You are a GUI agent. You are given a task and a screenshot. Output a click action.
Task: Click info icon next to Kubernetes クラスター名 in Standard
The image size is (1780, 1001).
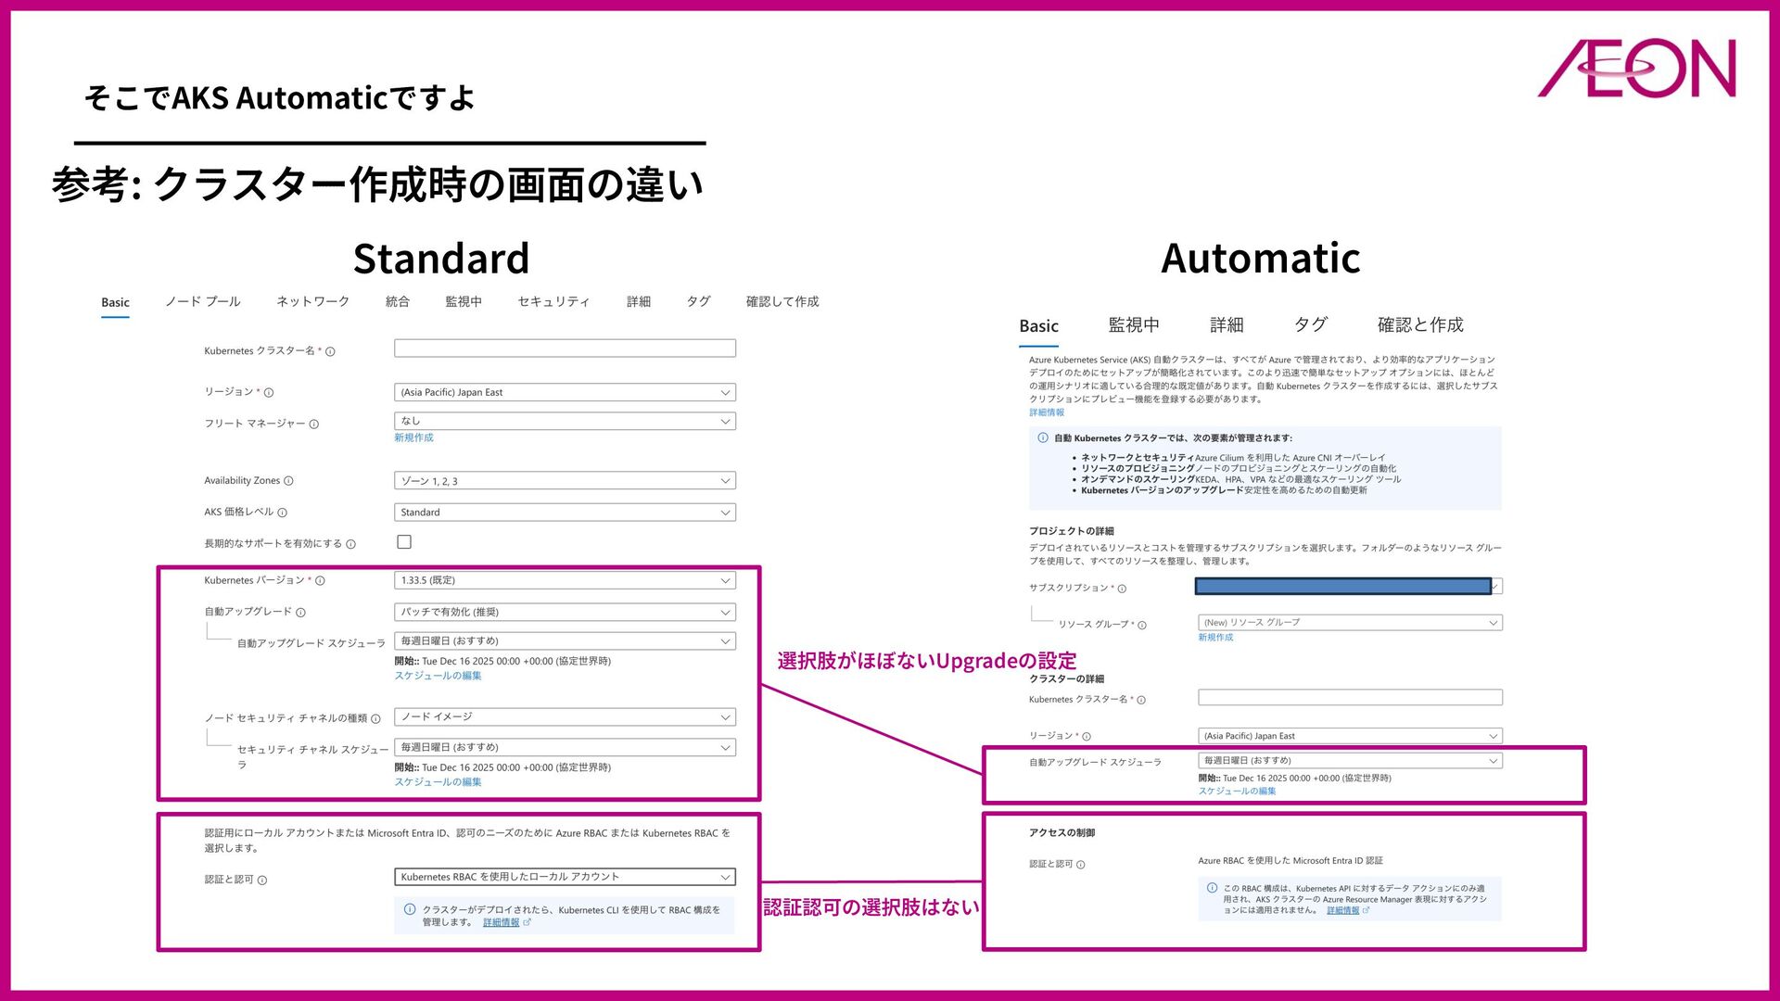click(x=330, y=352)
